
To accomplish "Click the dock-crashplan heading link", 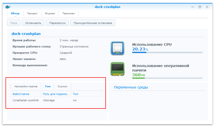I will tap(26, 34).
